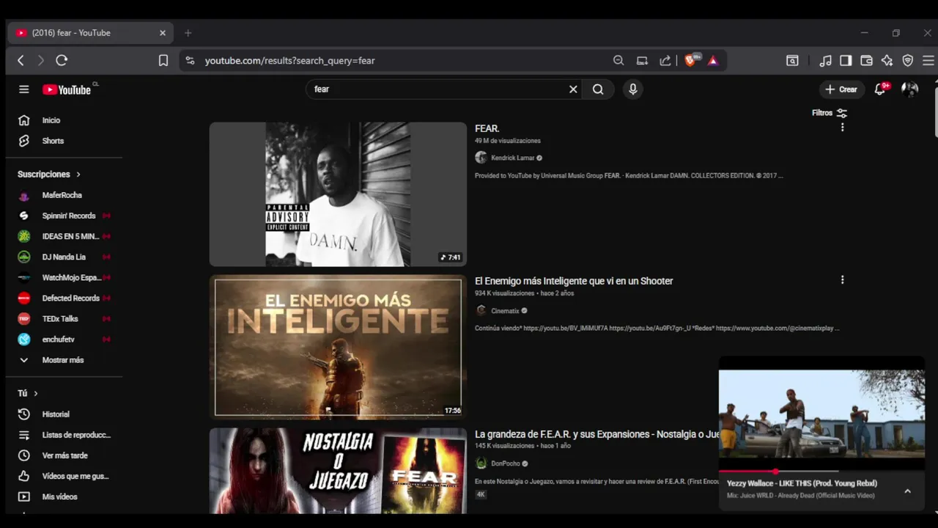Open DonPocho channel

[x=505, y=463]
